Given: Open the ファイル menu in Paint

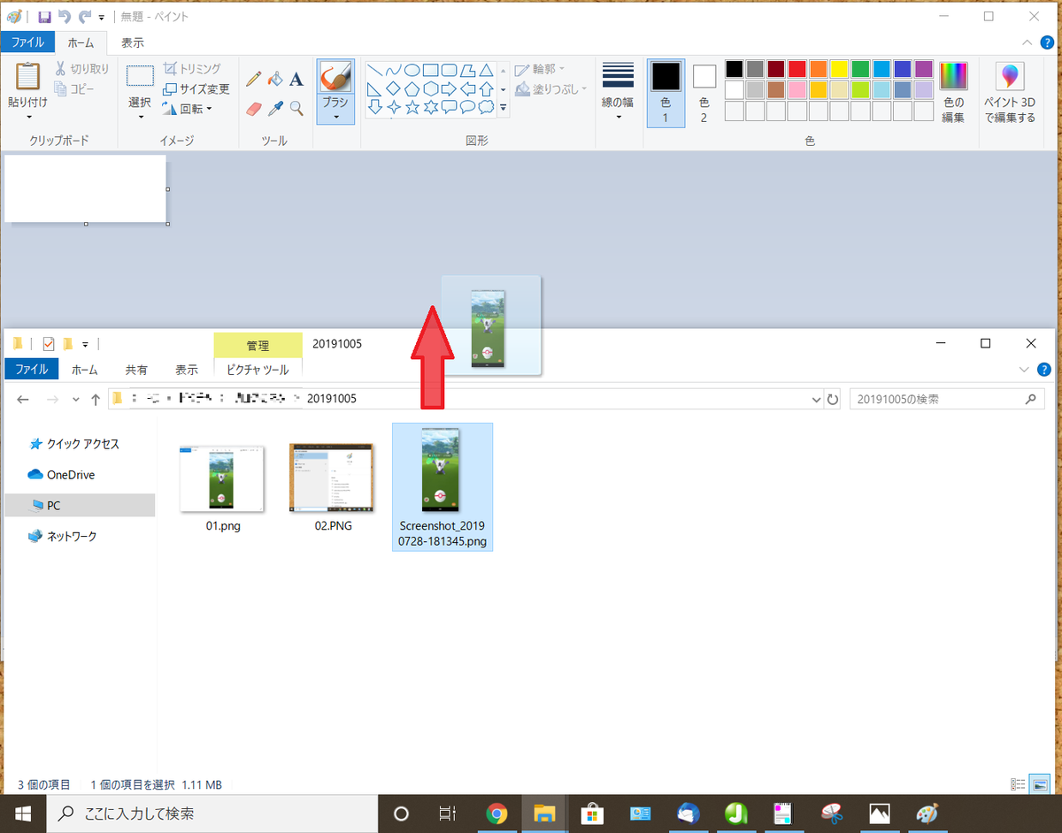Looking at the screenshot, I should click(x=27, y=42).
